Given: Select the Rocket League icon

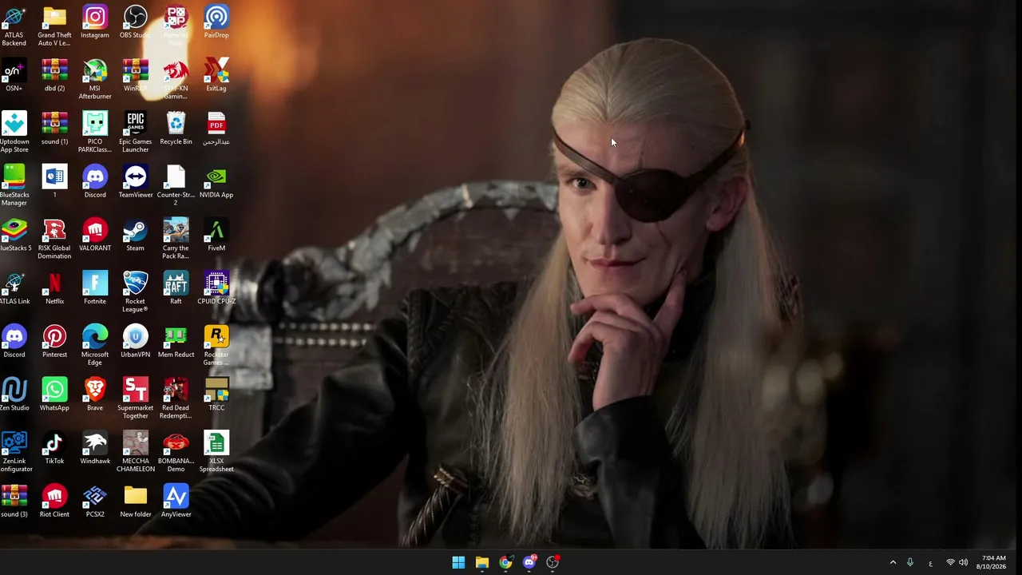Looking at the screenshot, I should coord(136,292).
